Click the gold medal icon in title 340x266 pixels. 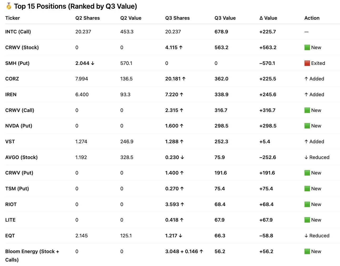coord(9,6)
